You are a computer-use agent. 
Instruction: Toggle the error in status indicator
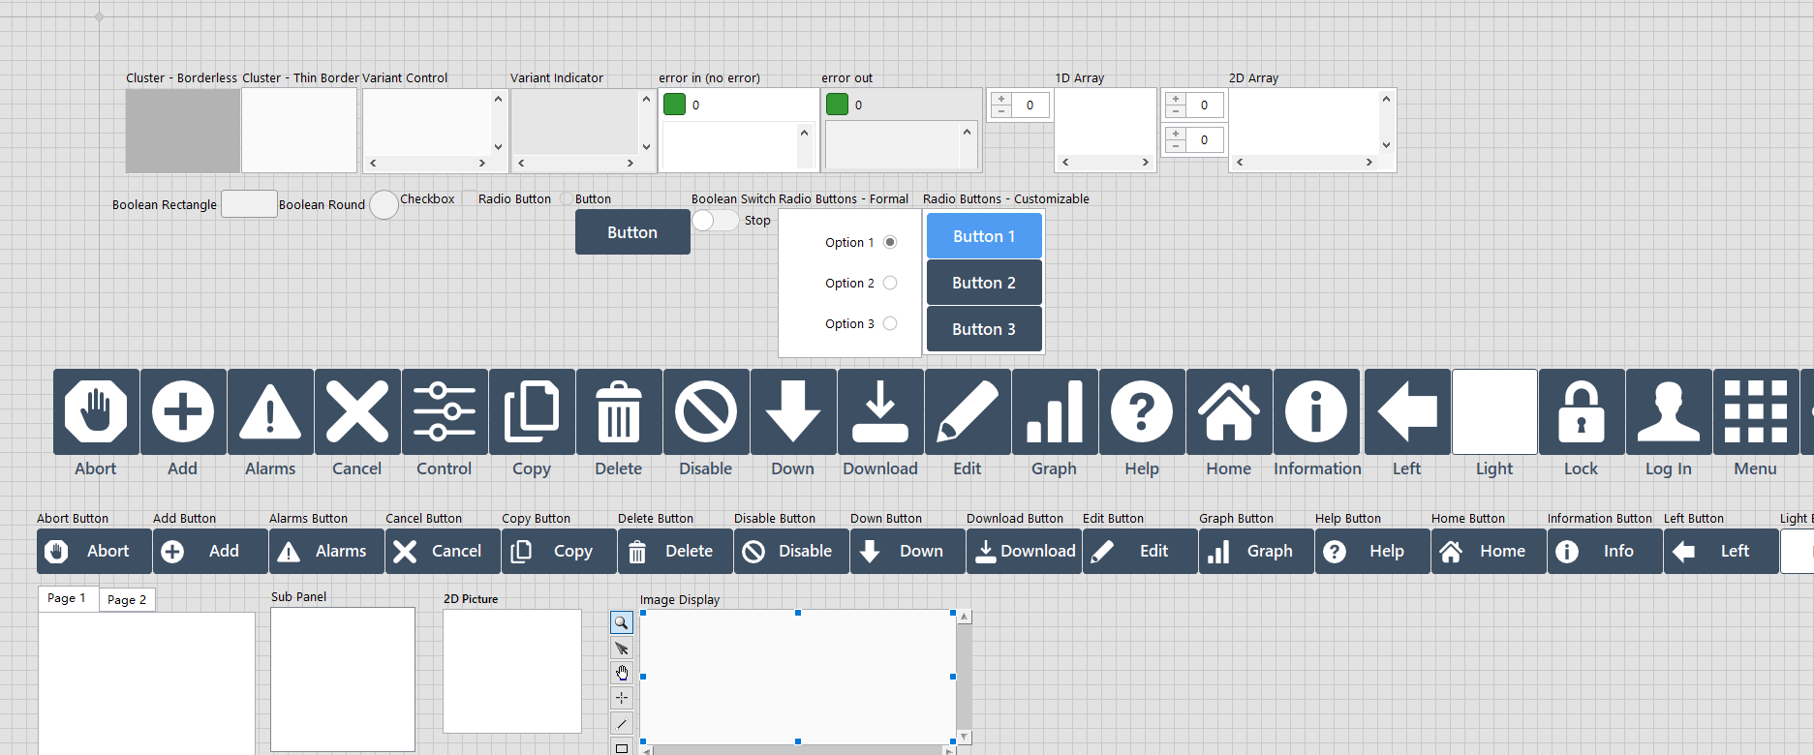coord(675,105)
